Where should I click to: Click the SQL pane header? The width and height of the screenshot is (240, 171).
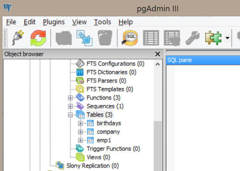point(203,60)
